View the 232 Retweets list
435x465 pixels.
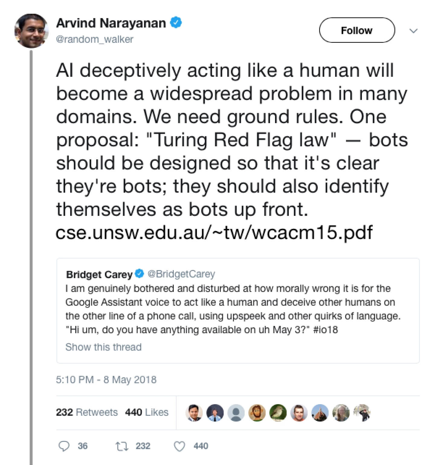coord(87,412)
